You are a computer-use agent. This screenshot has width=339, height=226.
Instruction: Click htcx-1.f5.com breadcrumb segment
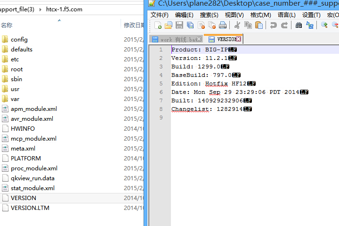pyautogui.click(x=64, y=9)
